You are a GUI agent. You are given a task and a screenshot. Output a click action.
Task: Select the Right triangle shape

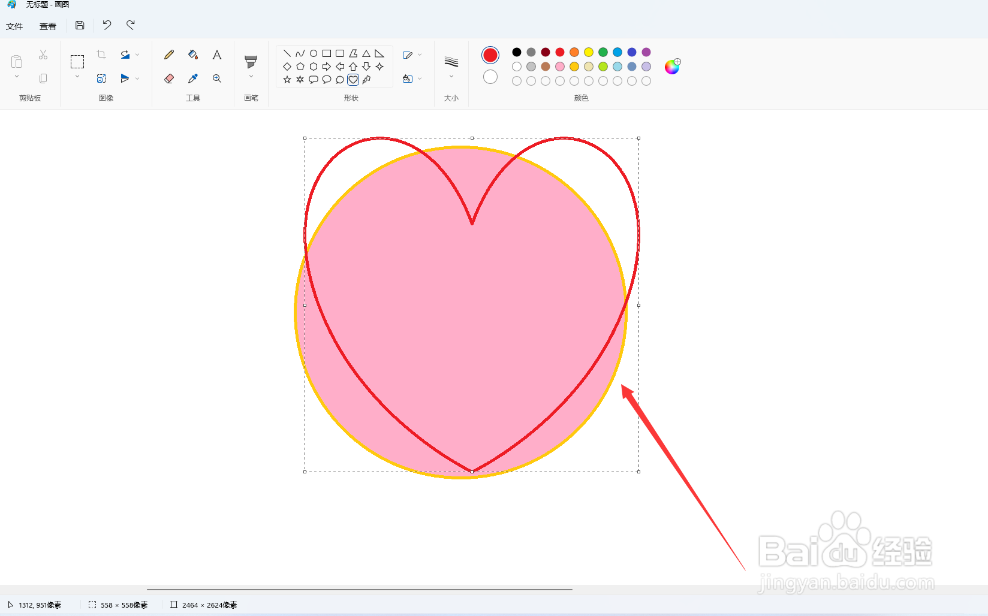coord(379,53)
